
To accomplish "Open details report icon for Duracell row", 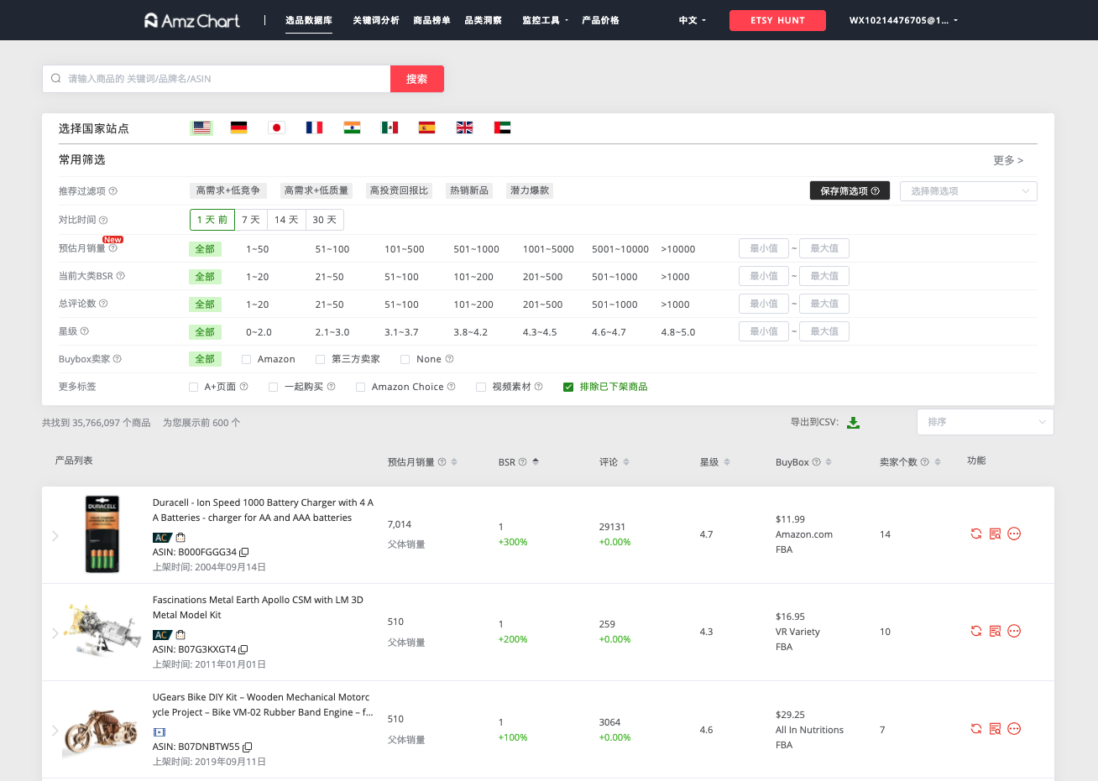I will click(x=995, y=534).
